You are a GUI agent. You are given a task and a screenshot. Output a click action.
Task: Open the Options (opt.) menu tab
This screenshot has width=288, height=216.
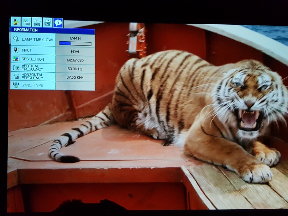click(37, 22)
